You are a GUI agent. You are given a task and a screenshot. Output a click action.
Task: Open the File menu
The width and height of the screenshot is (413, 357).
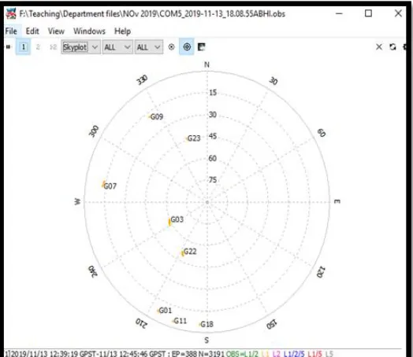point(11,31)
